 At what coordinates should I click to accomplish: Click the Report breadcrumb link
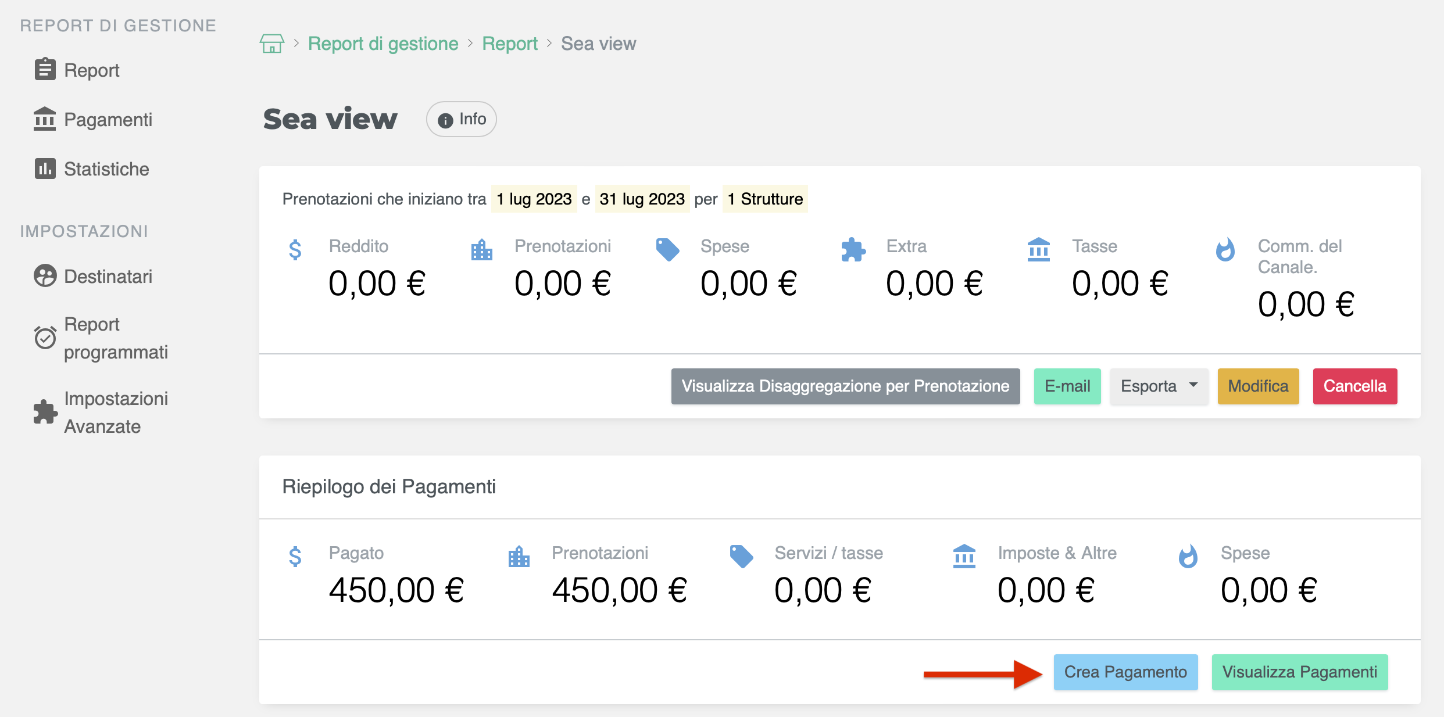coord(510,44)
